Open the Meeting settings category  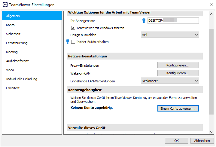tap(32, 52)
